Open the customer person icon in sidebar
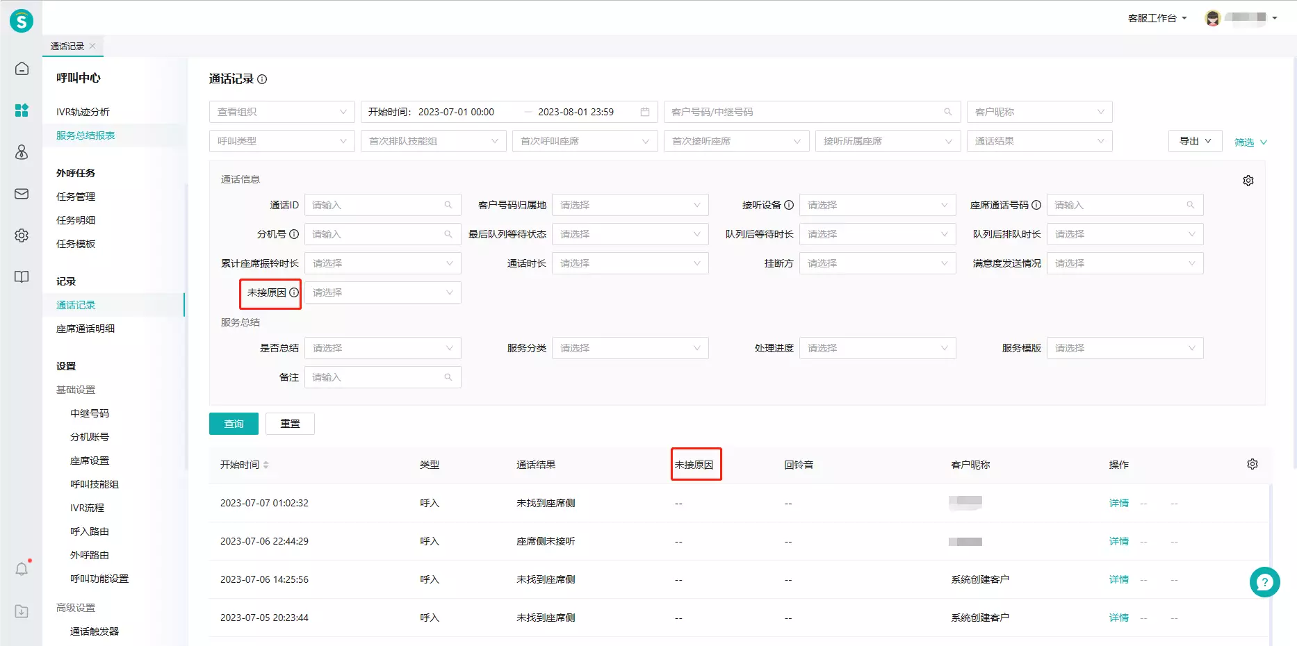The image size is (1297, 646). tap(22, 152)
